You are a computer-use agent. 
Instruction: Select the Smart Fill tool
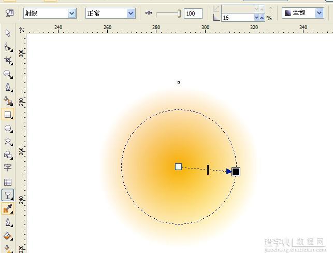pyautogui.click(x=8, y=101)
